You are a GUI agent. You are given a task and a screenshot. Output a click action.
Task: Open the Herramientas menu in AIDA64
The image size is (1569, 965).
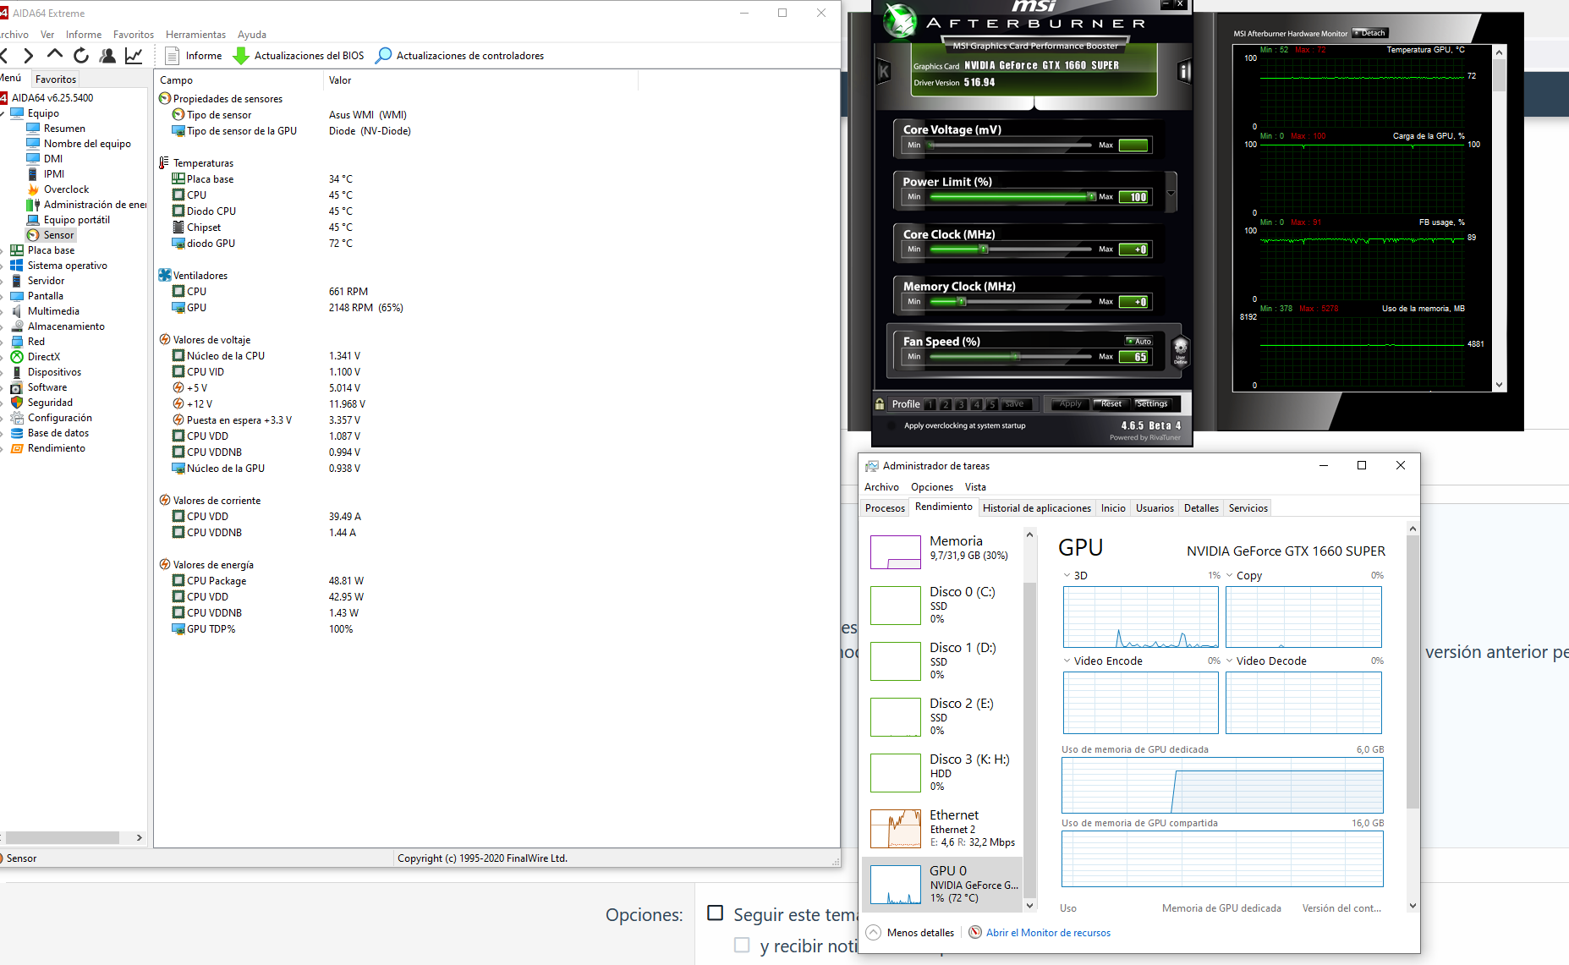tap(195, 35)
